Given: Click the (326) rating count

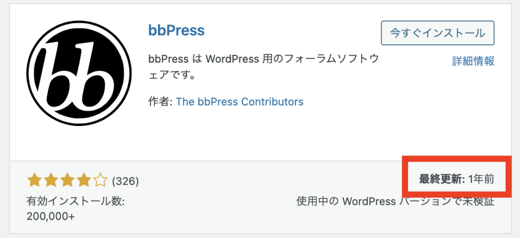Looking at the screenshot, I should (125, 181).
